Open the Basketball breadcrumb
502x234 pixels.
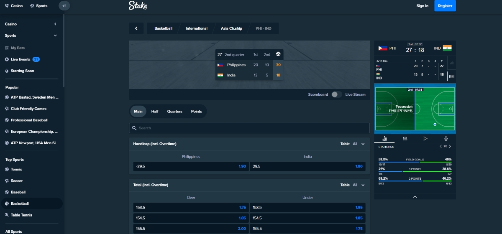click(163, 28)
